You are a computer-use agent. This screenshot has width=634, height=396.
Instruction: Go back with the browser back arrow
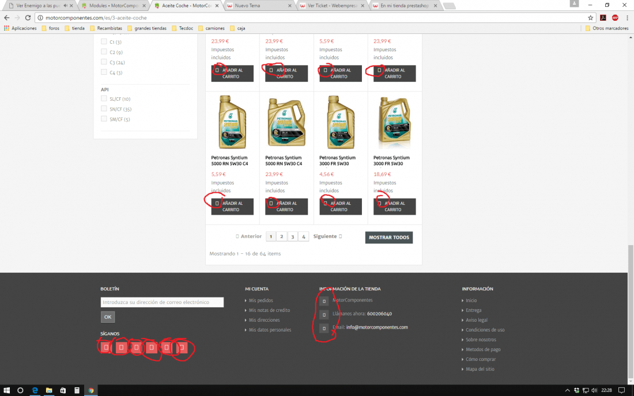pos(6,18)
